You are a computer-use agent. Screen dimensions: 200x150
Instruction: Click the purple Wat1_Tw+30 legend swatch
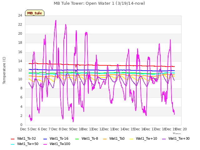164,139
